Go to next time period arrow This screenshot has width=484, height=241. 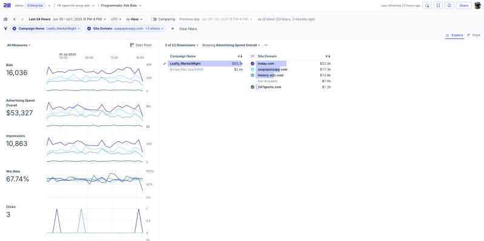tap(22, 19)
